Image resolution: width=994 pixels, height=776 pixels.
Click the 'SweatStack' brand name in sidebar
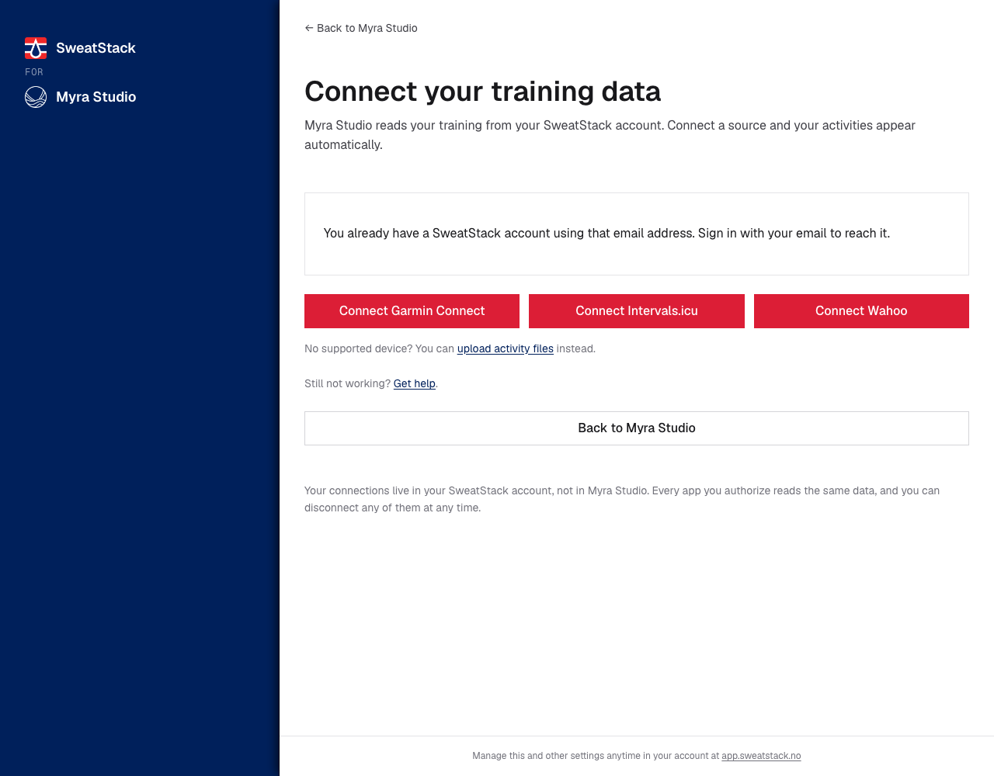point(96,48)
